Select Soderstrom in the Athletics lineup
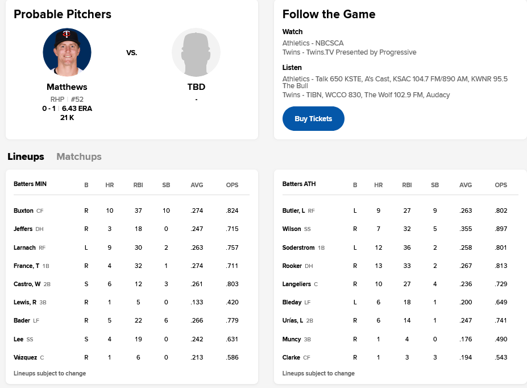The width and height of the screenshot is (527, 388). point(299,247)
